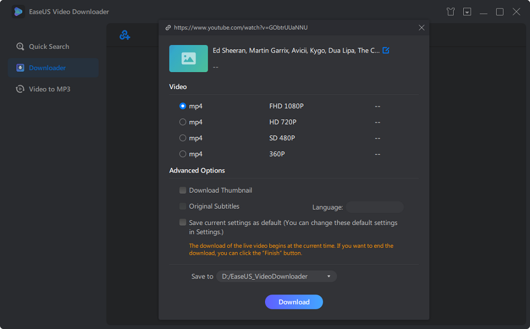Image resolution: width=530 pixels, height=329 pixels.
Task: Click the EaseUS Video Downloader logo icon
Action: coord(19,12)
